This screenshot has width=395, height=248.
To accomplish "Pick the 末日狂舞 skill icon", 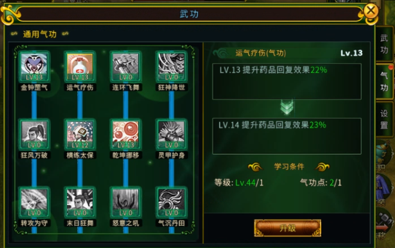I will tap(80, 202).
